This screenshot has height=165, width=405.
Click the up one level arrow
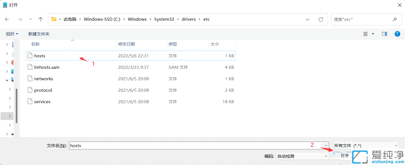coord(40,19)
